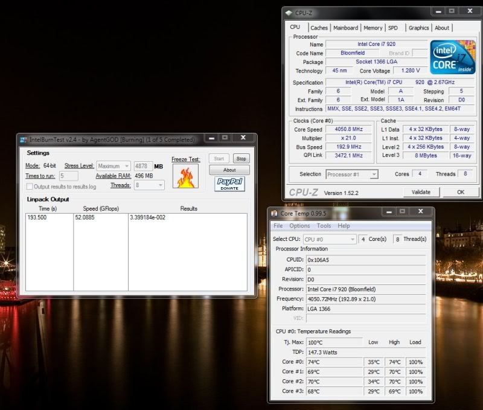Open the Processor #1 selection dropdown
The height and width of the screenshot is (410, 483).
coord(352,175)
